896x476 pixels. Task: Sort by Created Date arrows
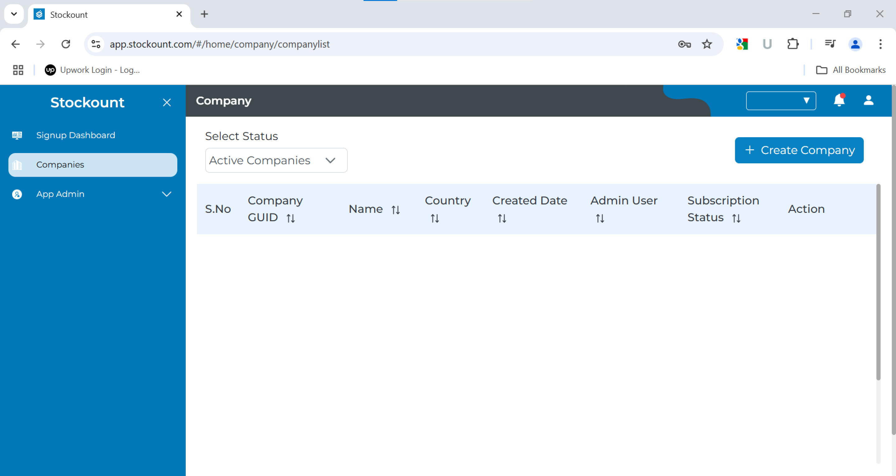coord(502,218)
